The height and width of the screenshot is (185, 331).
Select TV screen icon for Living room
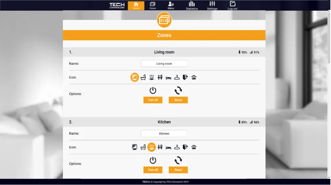[135, 77]
